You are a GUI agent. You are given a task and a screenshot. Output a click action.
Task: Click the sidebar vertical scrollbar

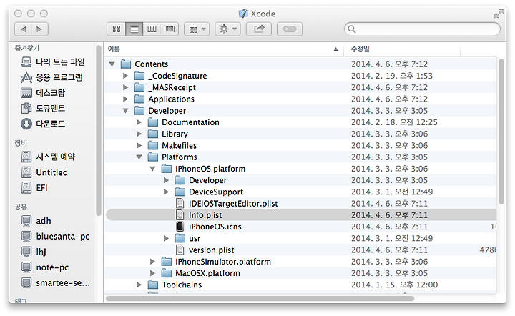pos(98,130)
